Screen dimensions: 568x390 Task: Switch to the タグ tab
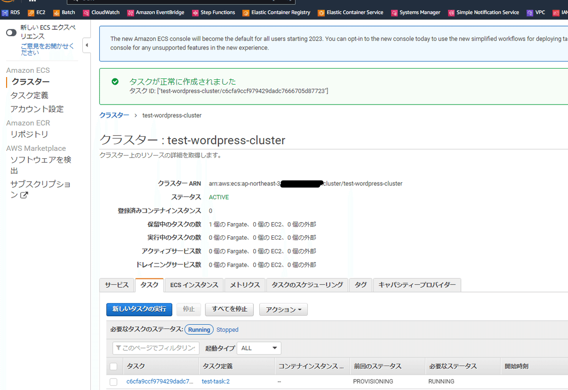(361, 285)
